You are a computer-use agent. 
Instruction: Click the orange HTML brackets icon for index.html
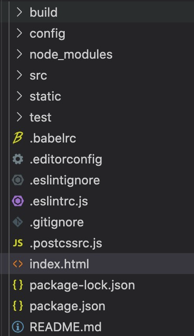18,264
